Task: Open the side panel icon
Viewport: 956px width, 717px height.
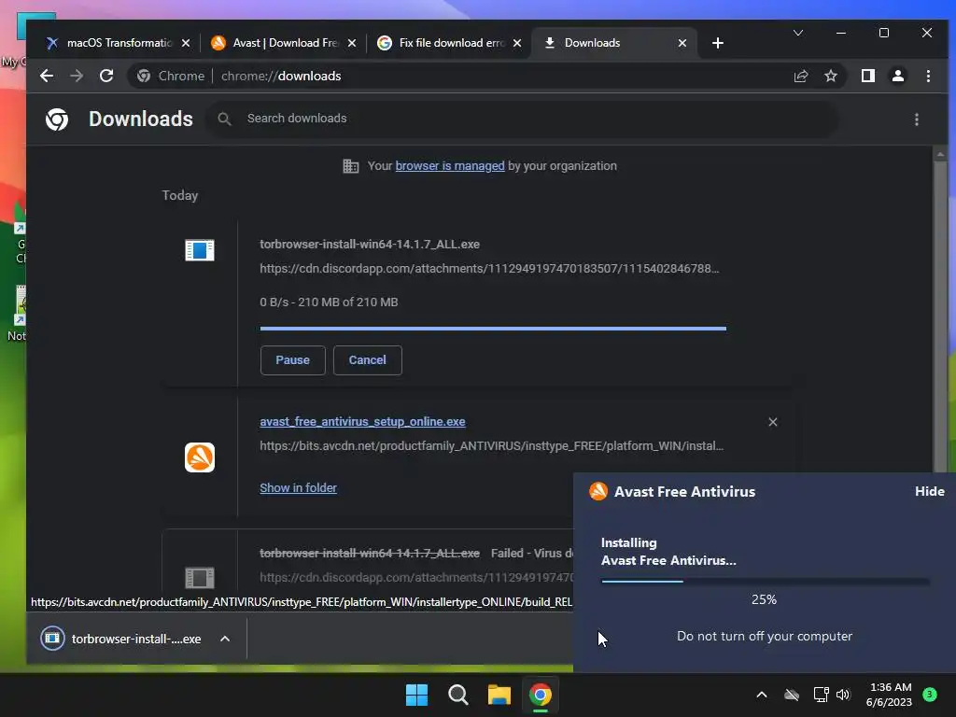Action: tap(867, 76)
